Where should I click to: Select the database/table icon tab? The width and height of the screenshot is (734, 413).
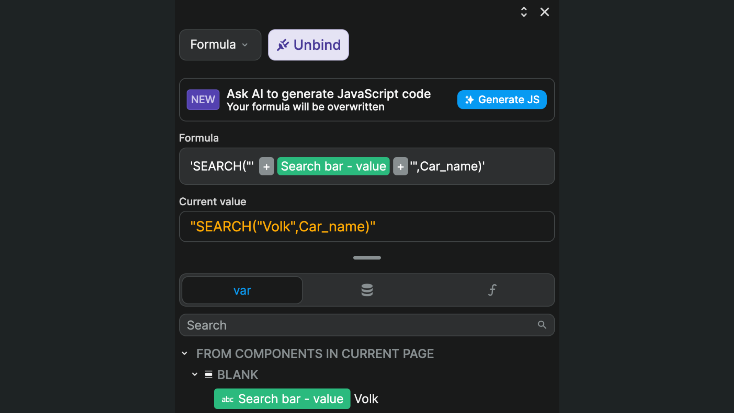pos(367,289)
